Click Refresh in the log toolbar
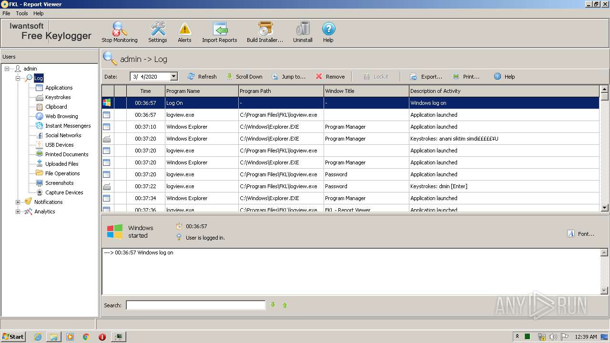Screen dimensions: 610x343 202,76
